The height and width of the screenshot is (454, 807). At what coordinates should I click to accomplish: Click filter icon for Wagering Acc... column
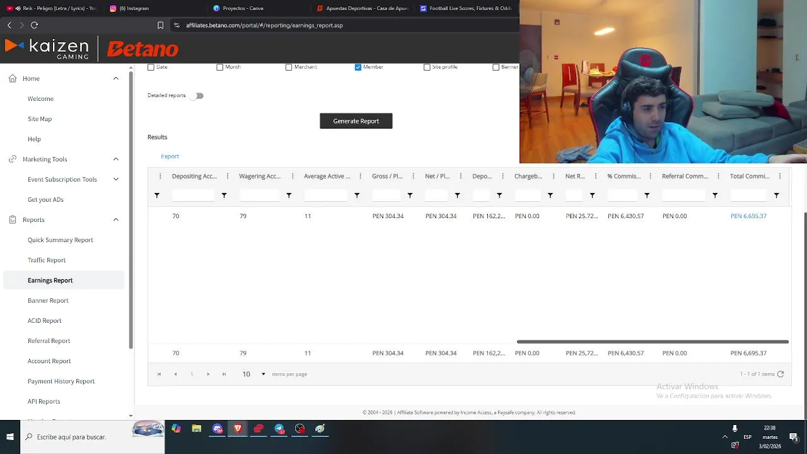pyautogui.click(x=289, y=196)
